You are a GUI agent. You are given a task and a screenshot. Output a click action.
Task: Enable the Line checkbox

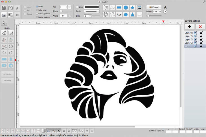(x=77, y=7)
